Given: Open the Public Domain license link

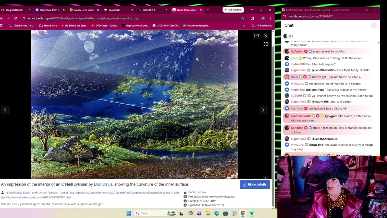Looking at the screenshot, I should pyautogui.click(x=197, y=192).
